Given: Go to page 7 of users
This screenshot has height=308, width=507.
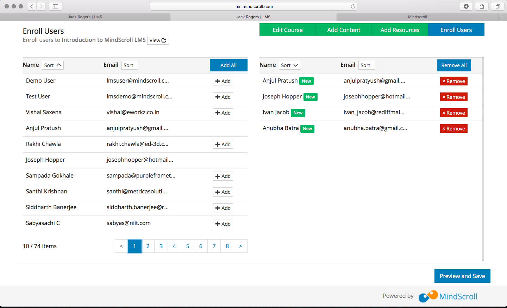Looking at the screenshot, I should point(214,246).
